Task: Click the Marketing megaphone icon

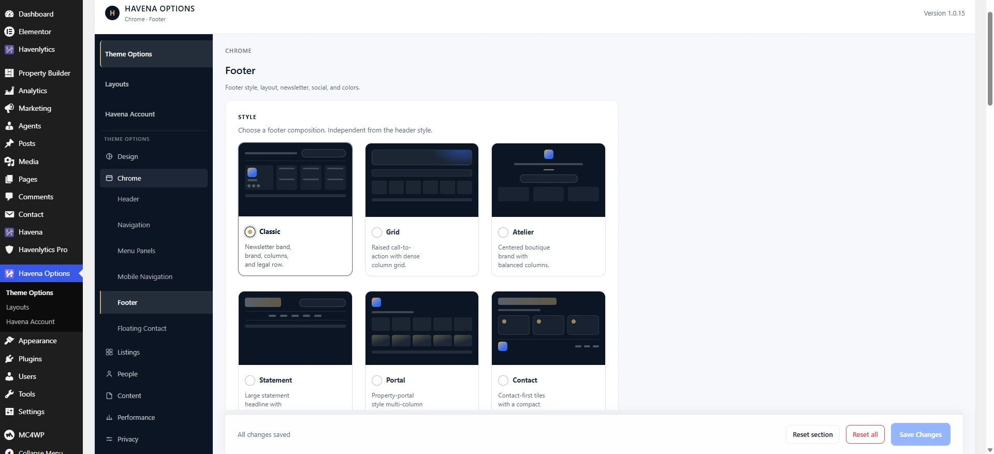Action: [x=9, y=108]
